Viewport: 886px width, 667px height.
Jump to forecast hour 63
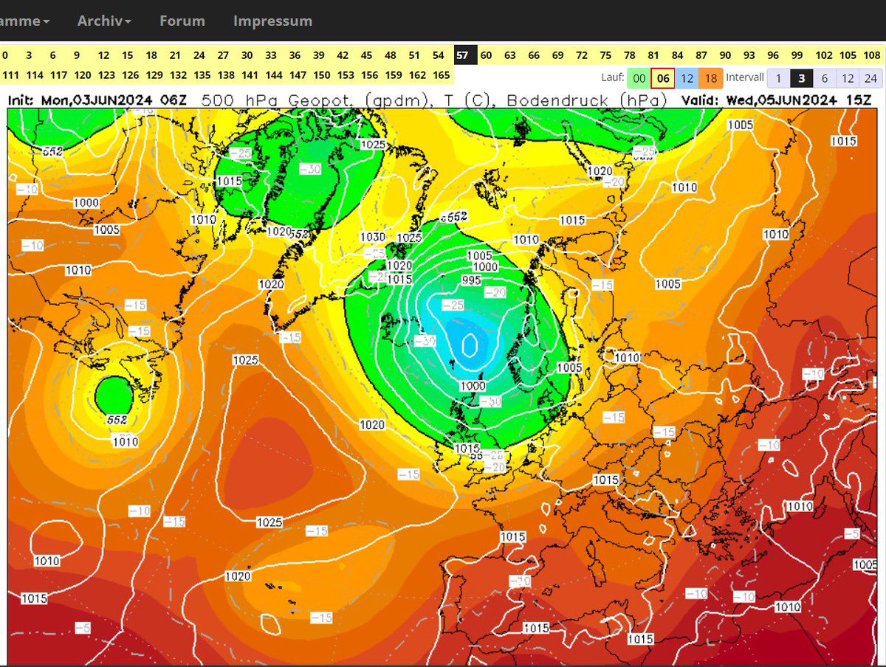pyautogui.click(x=510, y=55)
